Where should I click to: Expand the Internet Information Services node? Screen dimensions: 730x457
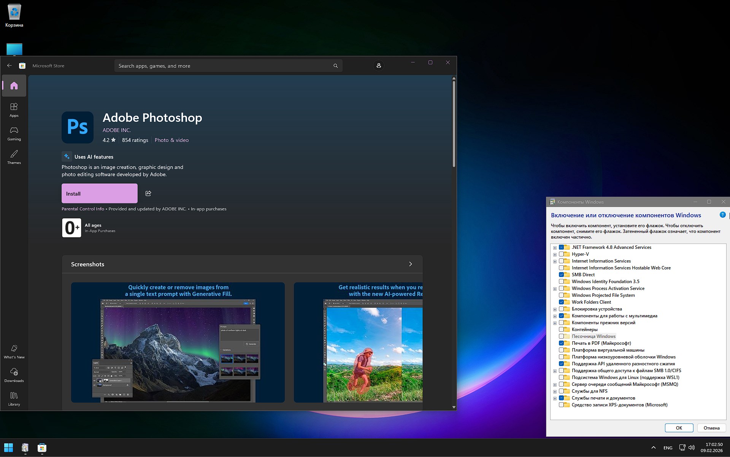[555, 261]
